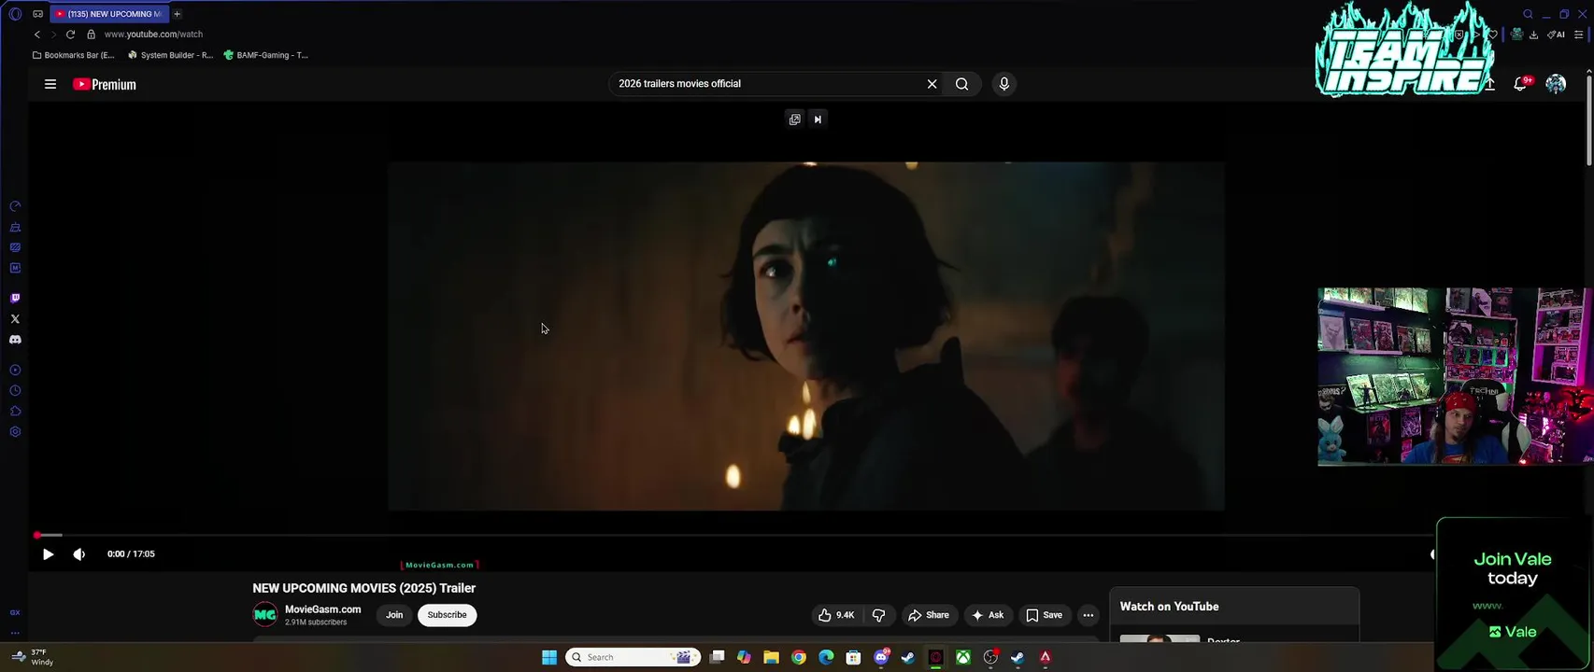This screenshot has height=672, width=1594.
Task: Like the video with 9.4K likes
Action: (836, 615)
